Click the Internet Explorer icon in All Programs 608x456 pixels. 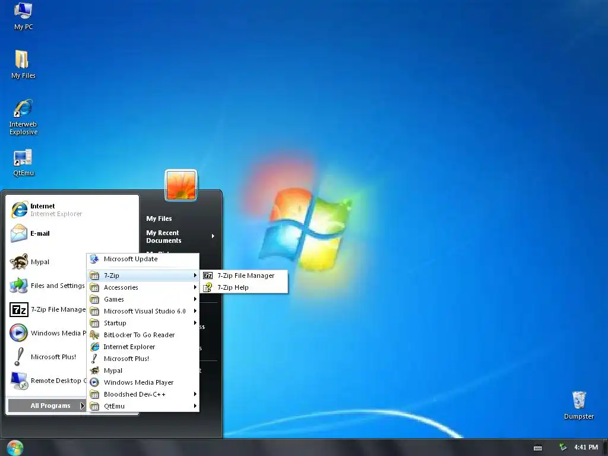pos(94,347)
